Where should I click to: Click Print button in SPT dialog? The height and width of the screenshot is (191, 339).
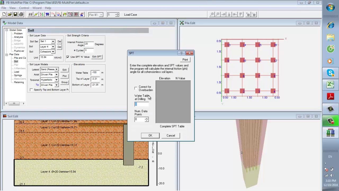tap(185, 60)
